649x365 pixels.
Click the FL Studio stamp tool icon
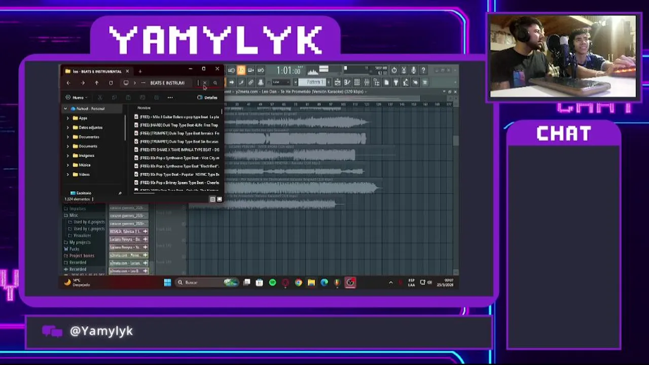point(260,82)
